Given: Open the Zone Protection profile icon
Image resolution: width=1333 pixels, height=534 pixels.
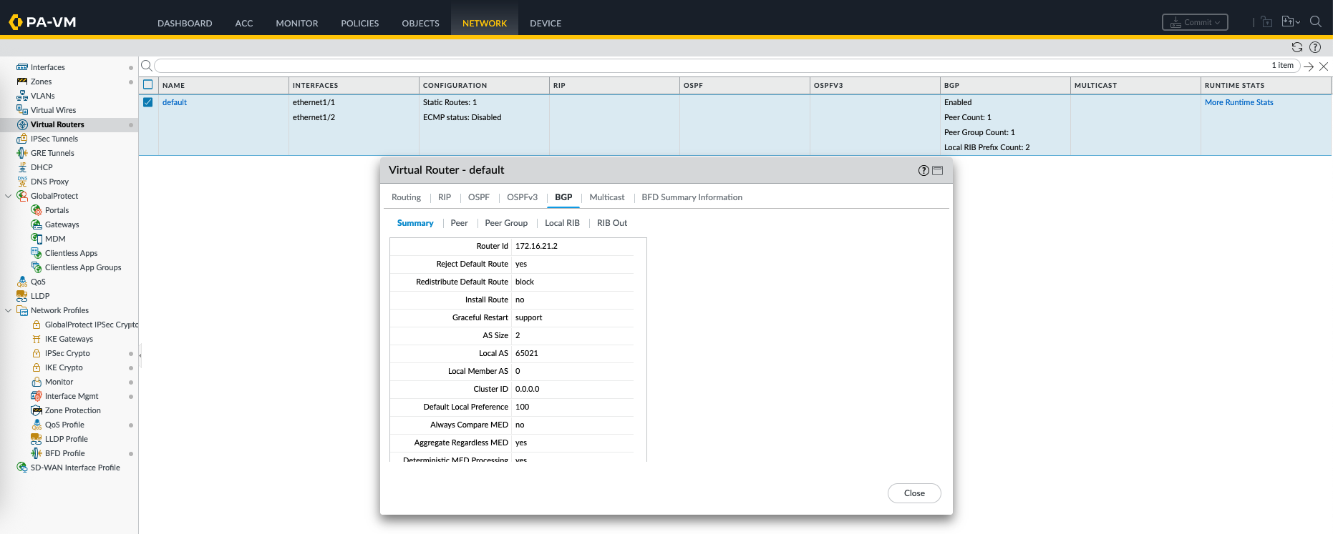Looking at the screenshot, I should pyautogui.click(x=37, y=410).
